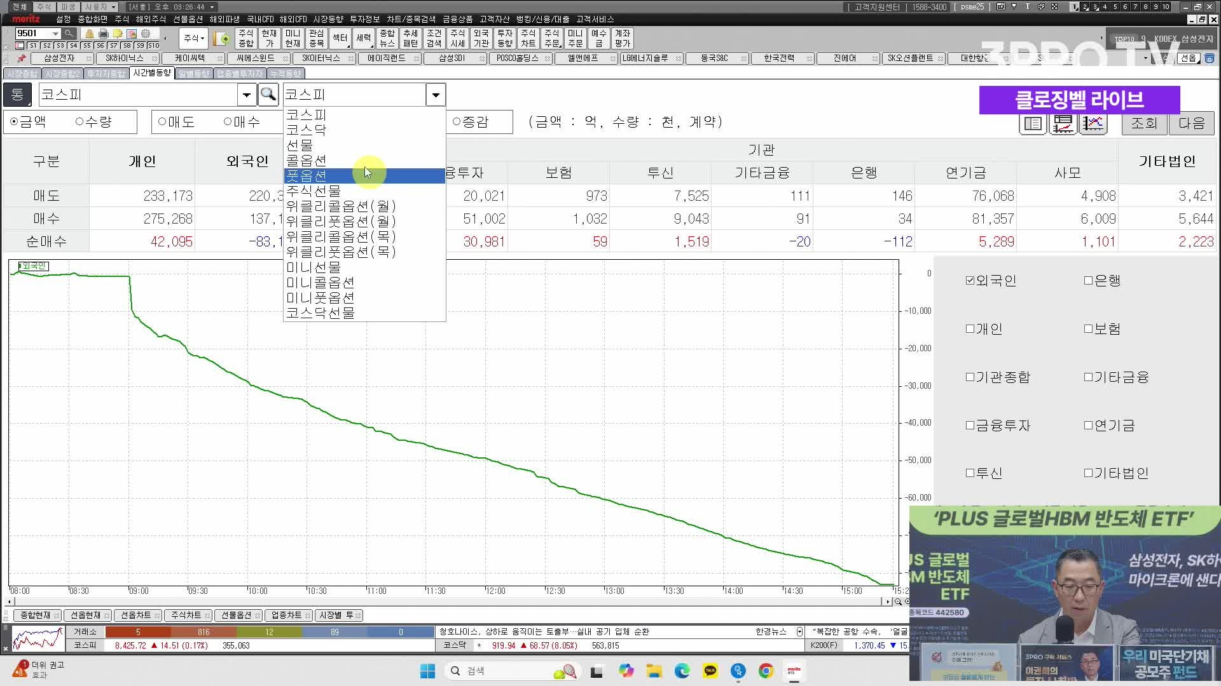Check the 개인 checkbox
This screenshot has height=686, width=1221.
coord(970,328)
